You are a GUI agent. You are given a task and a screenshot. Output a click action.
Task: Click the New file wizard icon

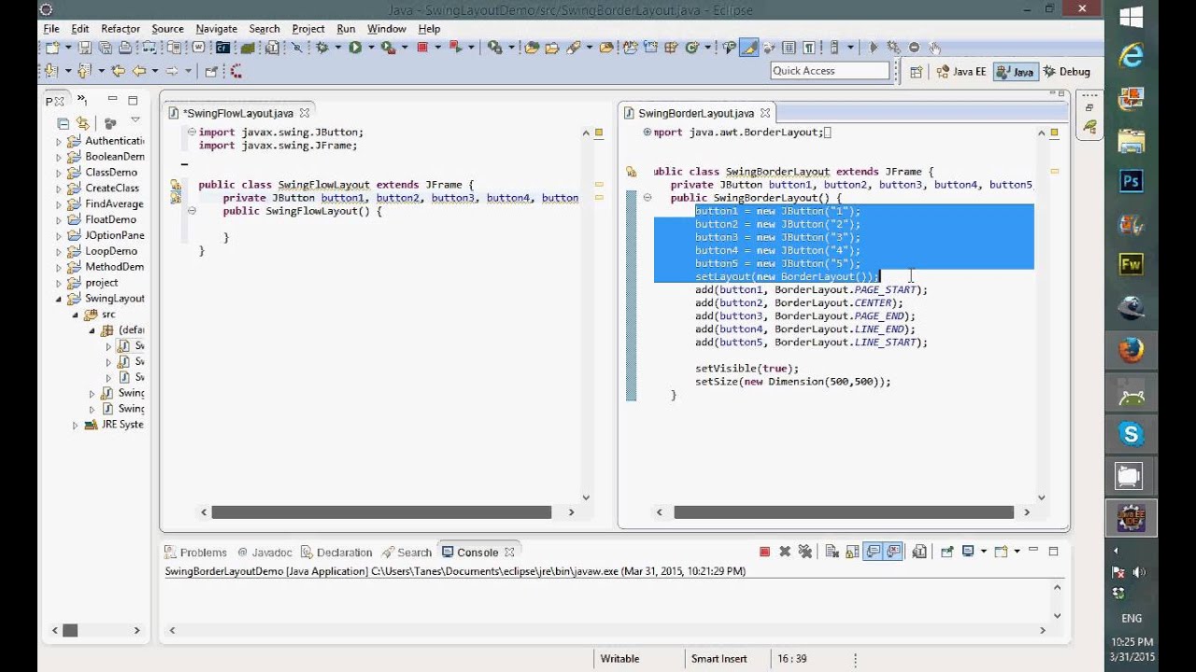pyautogui.click(x=50, y=48)
